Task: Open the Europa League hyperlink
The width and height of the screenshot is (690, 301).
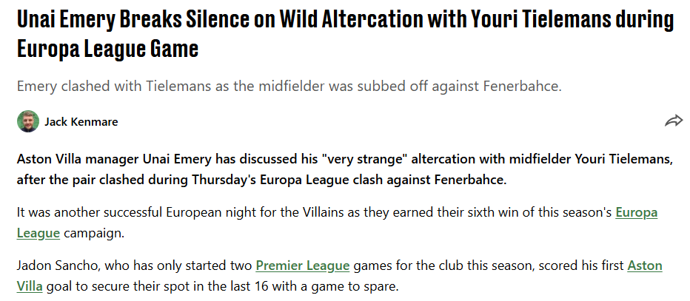Action: click(x=636, y=213)
